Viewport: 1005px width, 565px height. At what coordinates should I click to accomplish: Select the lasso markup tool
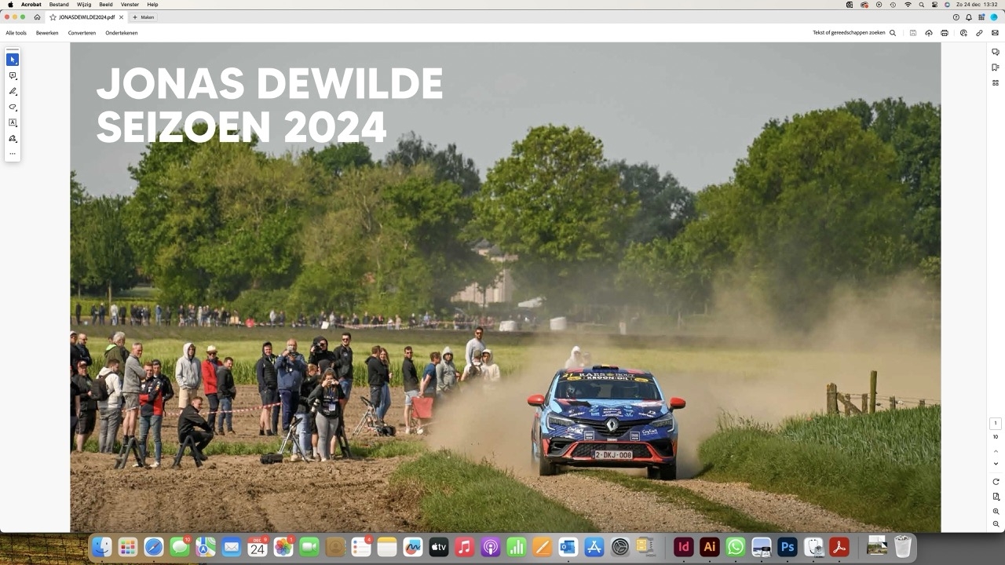pos(13,107)
